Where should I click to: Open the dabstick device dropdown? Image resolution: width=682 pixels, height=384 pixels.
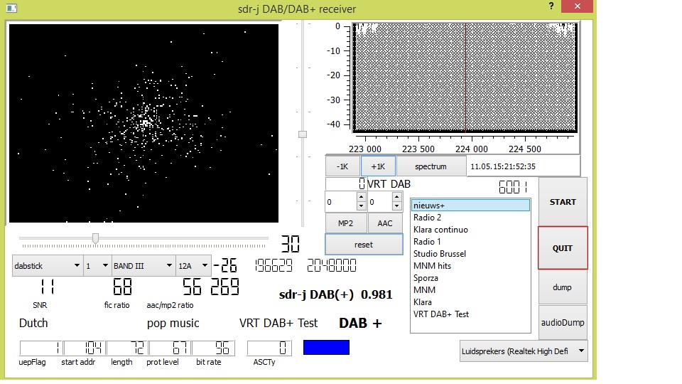(48, 266)
